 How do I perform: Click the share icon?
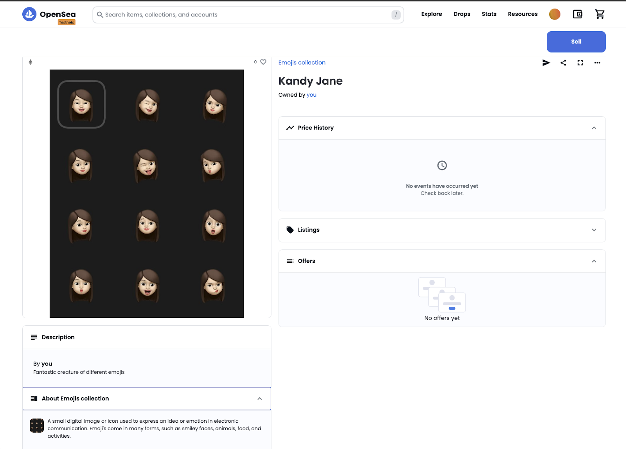tap(563, 63)
